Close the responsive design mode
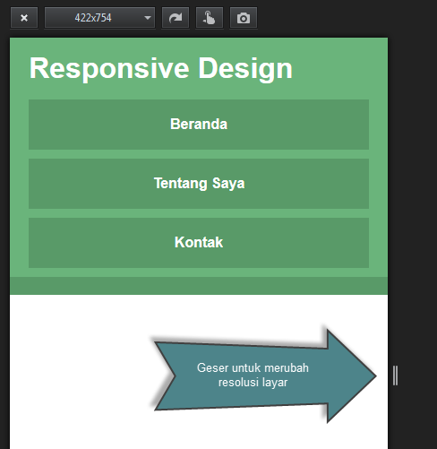The image size is (437, 449). point(24,18)
